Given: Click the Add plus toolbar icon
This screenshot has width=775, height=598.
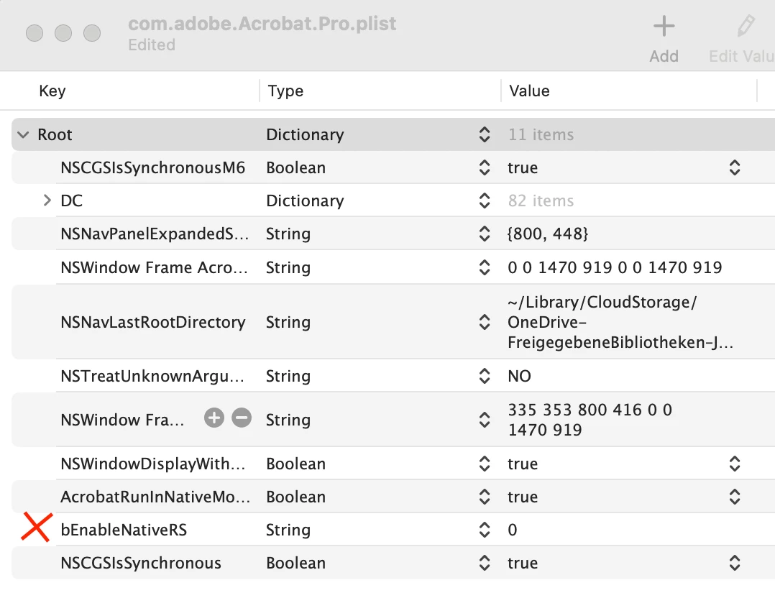Looking at the screenshot, I should 664,26.
